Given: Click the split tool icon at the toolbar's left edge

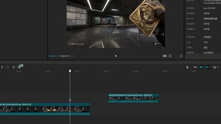Looking at the screenshot, I should point(2,67).
